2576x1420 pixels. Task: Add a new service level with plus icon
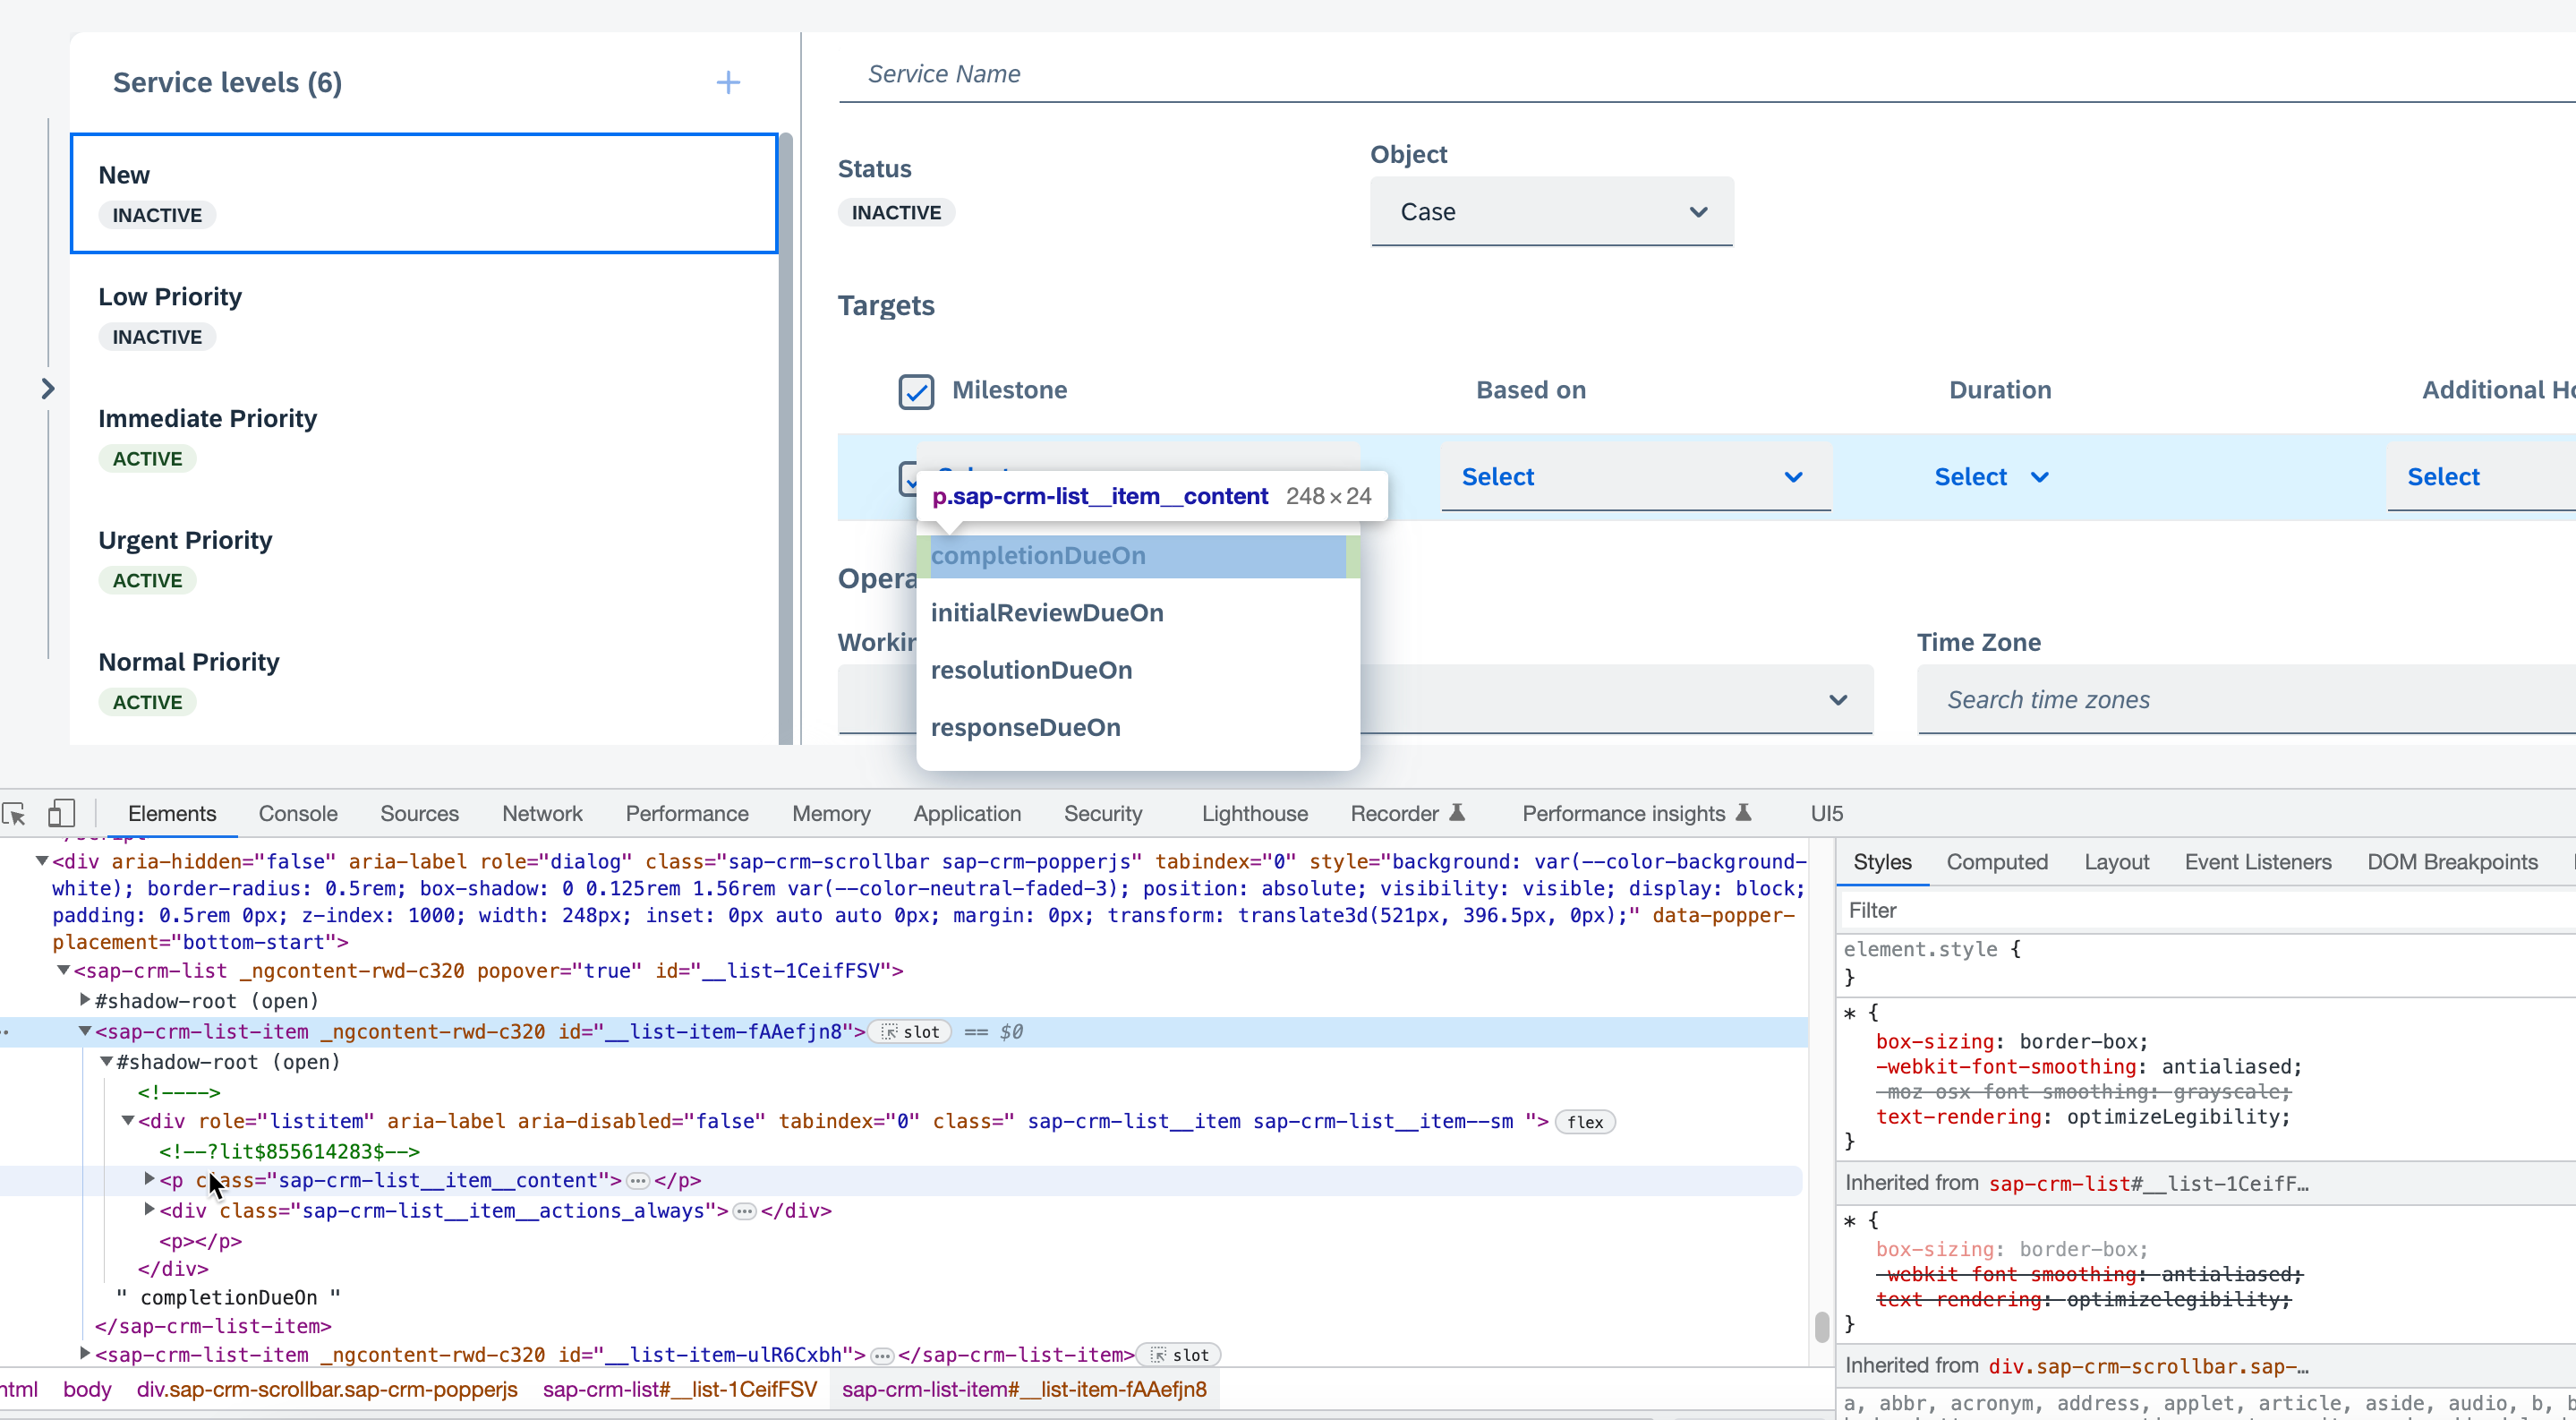[x=728, y=82]
